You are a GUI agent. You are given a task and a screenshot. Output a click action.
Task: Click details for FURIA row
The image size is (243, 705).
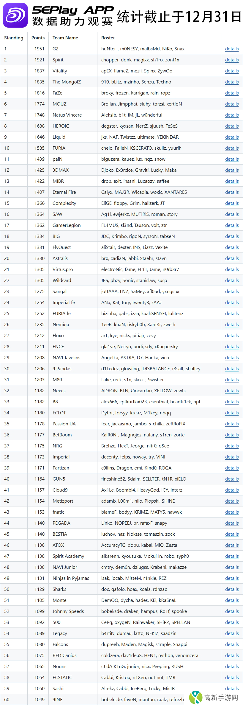click(x=232, y=148)
